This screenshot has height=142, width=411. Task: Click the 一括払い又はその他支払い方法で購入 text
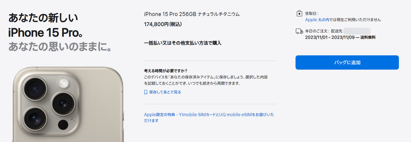(x=183, y=43)
